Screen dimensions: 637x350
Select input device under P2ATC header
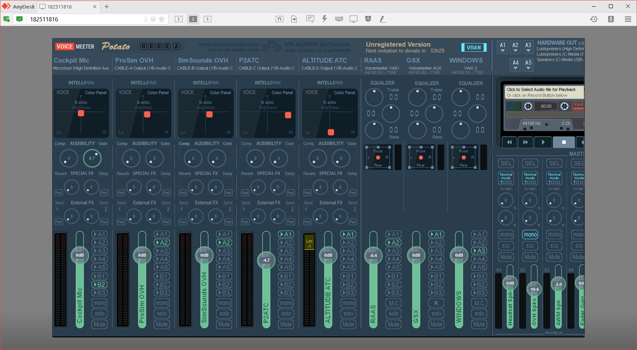click(266, 68)
